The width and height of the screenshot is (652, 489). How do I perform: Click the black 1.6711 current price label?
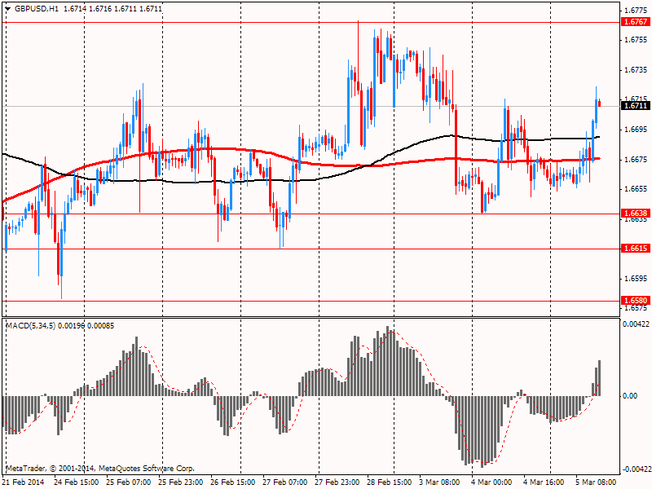click(635, 106)
